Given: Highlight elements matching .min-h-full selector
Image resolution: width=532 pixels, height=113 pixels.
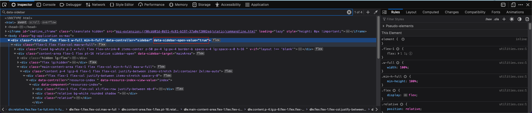Looking at the screenshot, I should point(405,76).
